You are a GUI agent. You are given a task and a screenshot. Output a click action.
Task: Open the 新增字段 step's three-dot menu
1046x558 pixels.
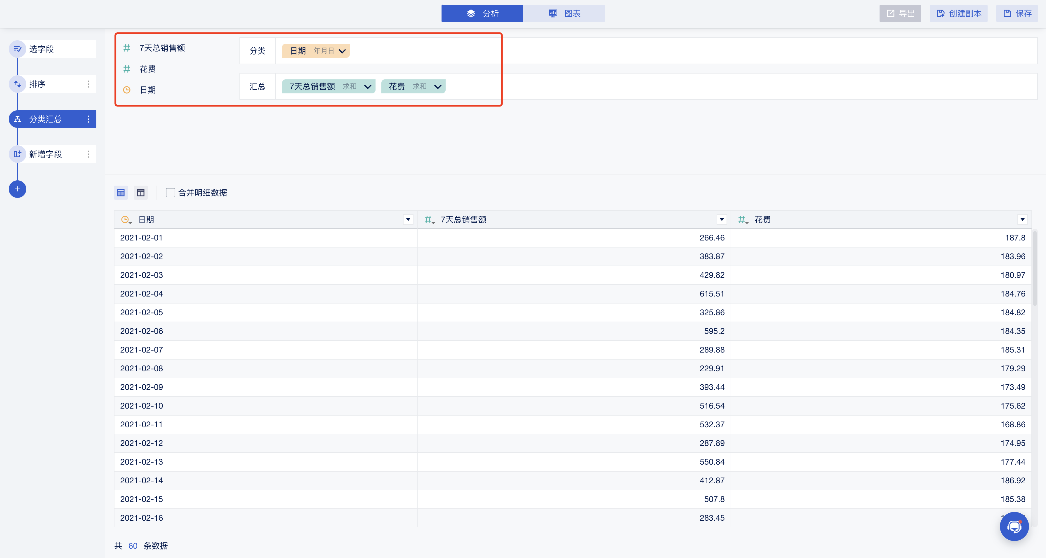[88, 154]
